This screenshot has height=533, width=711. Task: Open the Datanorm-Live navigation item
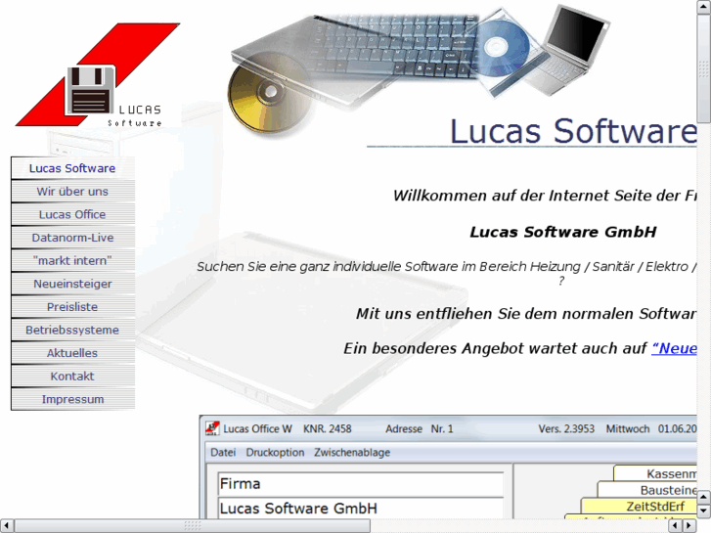tap(72, 238)
